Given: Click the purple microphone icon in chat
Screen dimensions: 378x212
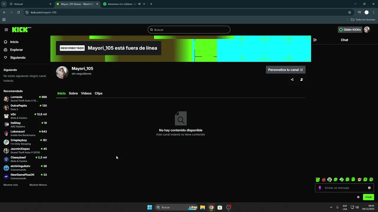Looking at the screenshot, I should click(320, 188).
